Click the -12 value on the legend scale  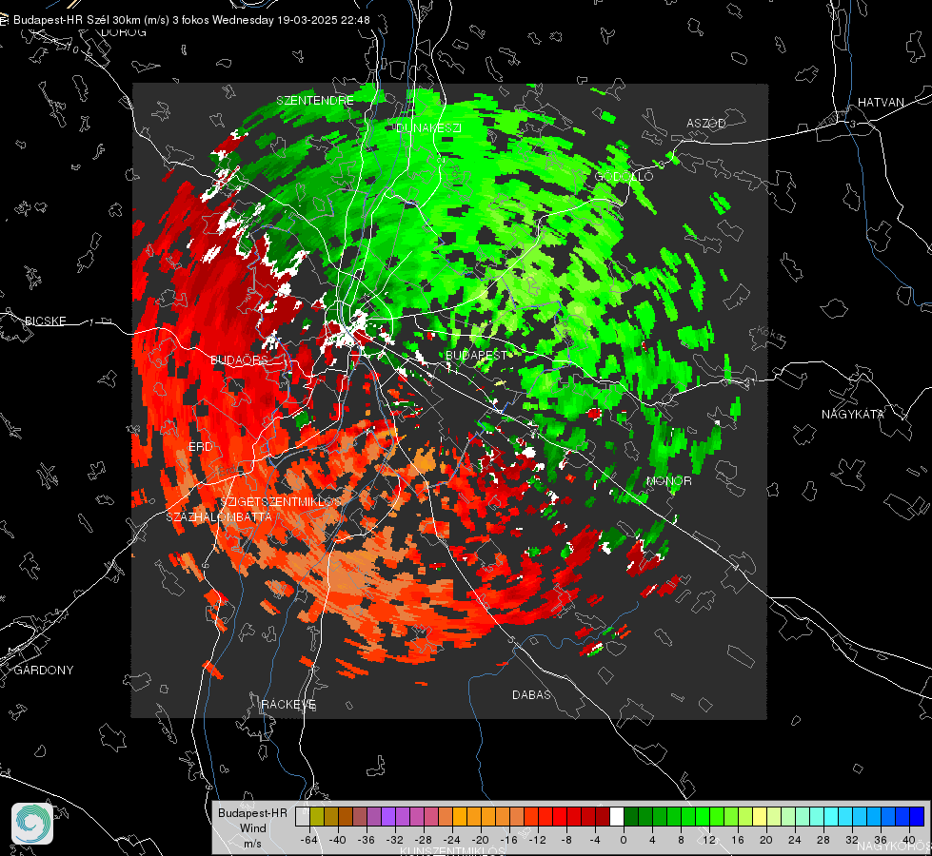pos(537,840)
